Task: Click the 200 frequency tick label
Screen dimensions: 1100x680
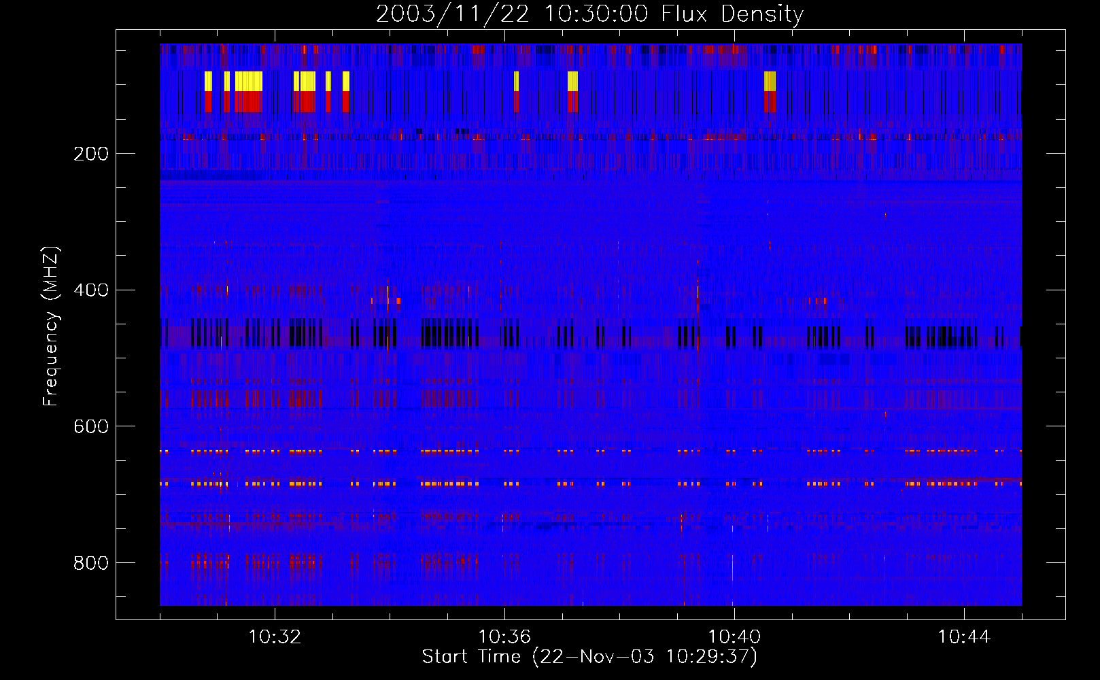Action: (x=91, y=154)
